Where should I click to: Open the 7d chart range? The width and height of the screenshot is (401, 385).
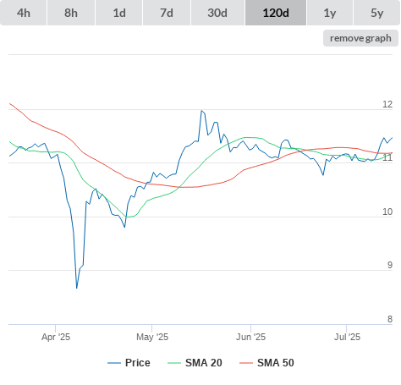point(167,13)
